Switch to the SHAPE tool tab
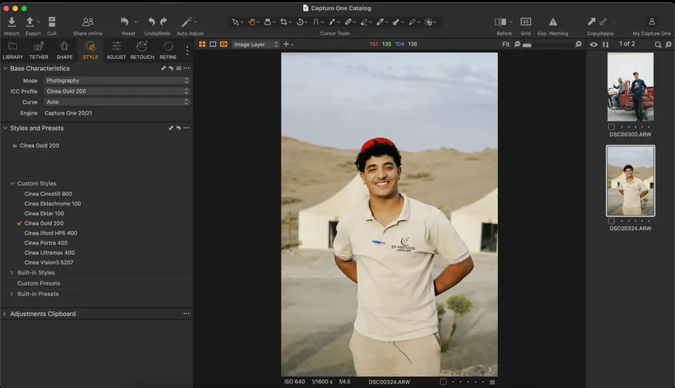675x388 pixels. coord(65,51)
